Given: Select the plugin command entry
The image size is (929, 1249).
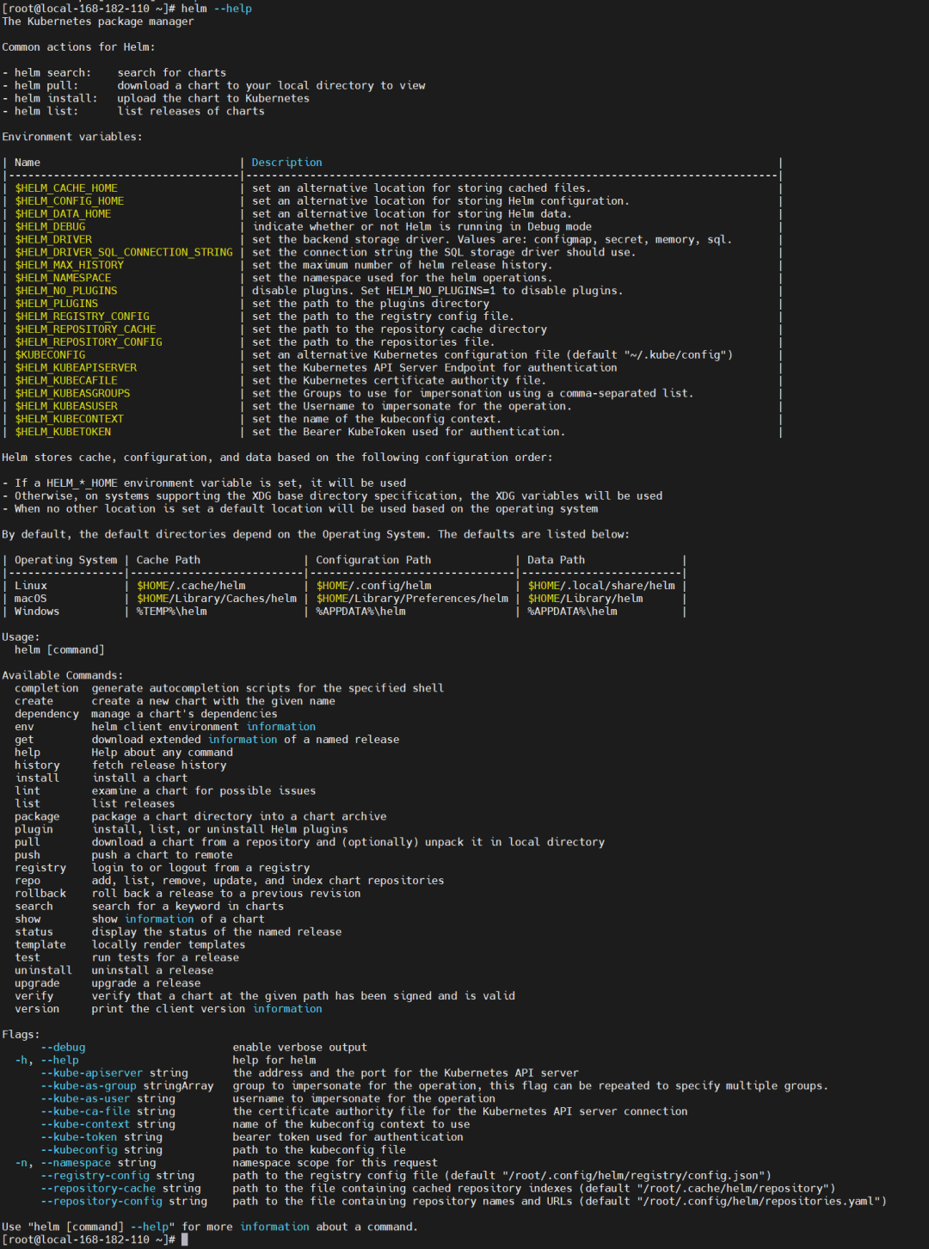Looking at the screenshot, I should click(x=34, y=830).
